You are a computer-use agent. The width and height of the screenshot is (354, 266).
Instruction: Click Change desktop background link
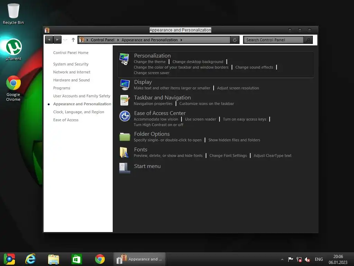tap(198, 62)
